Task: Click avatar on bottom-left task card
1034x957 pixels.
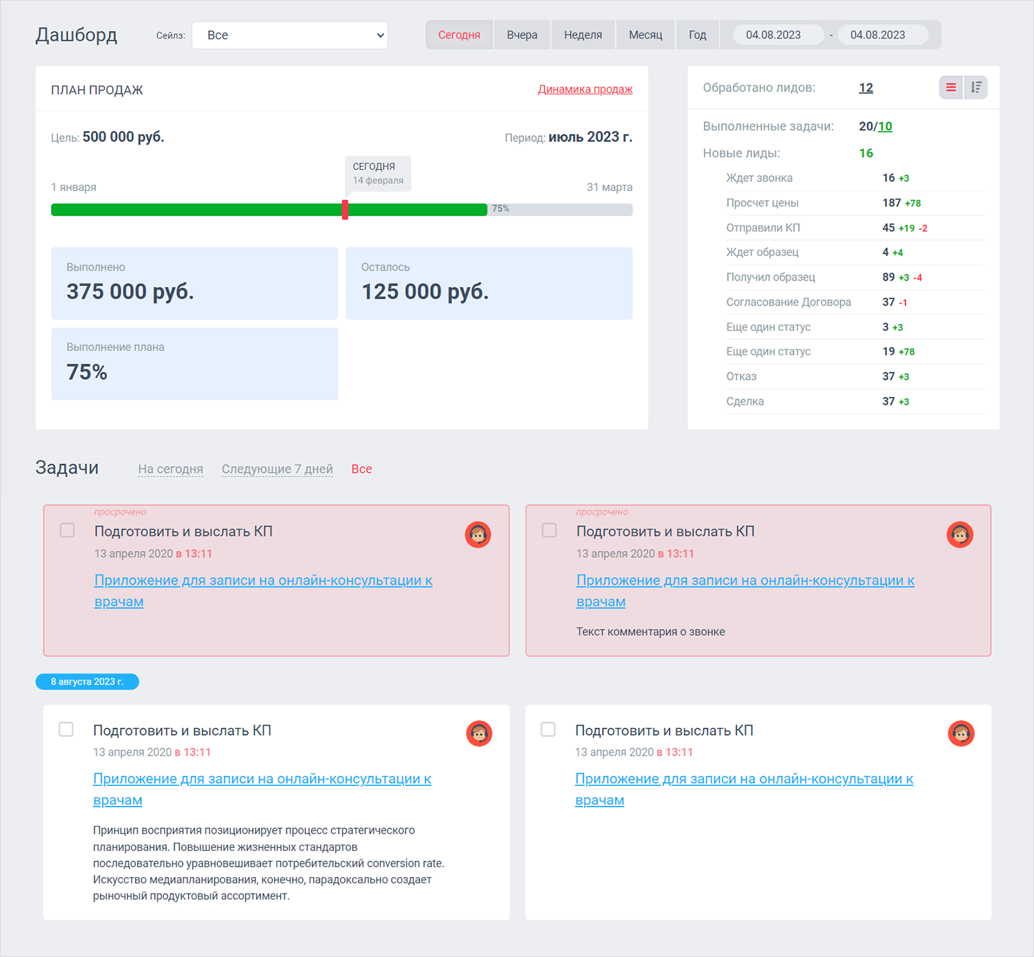Action: [x=479, y=733]
